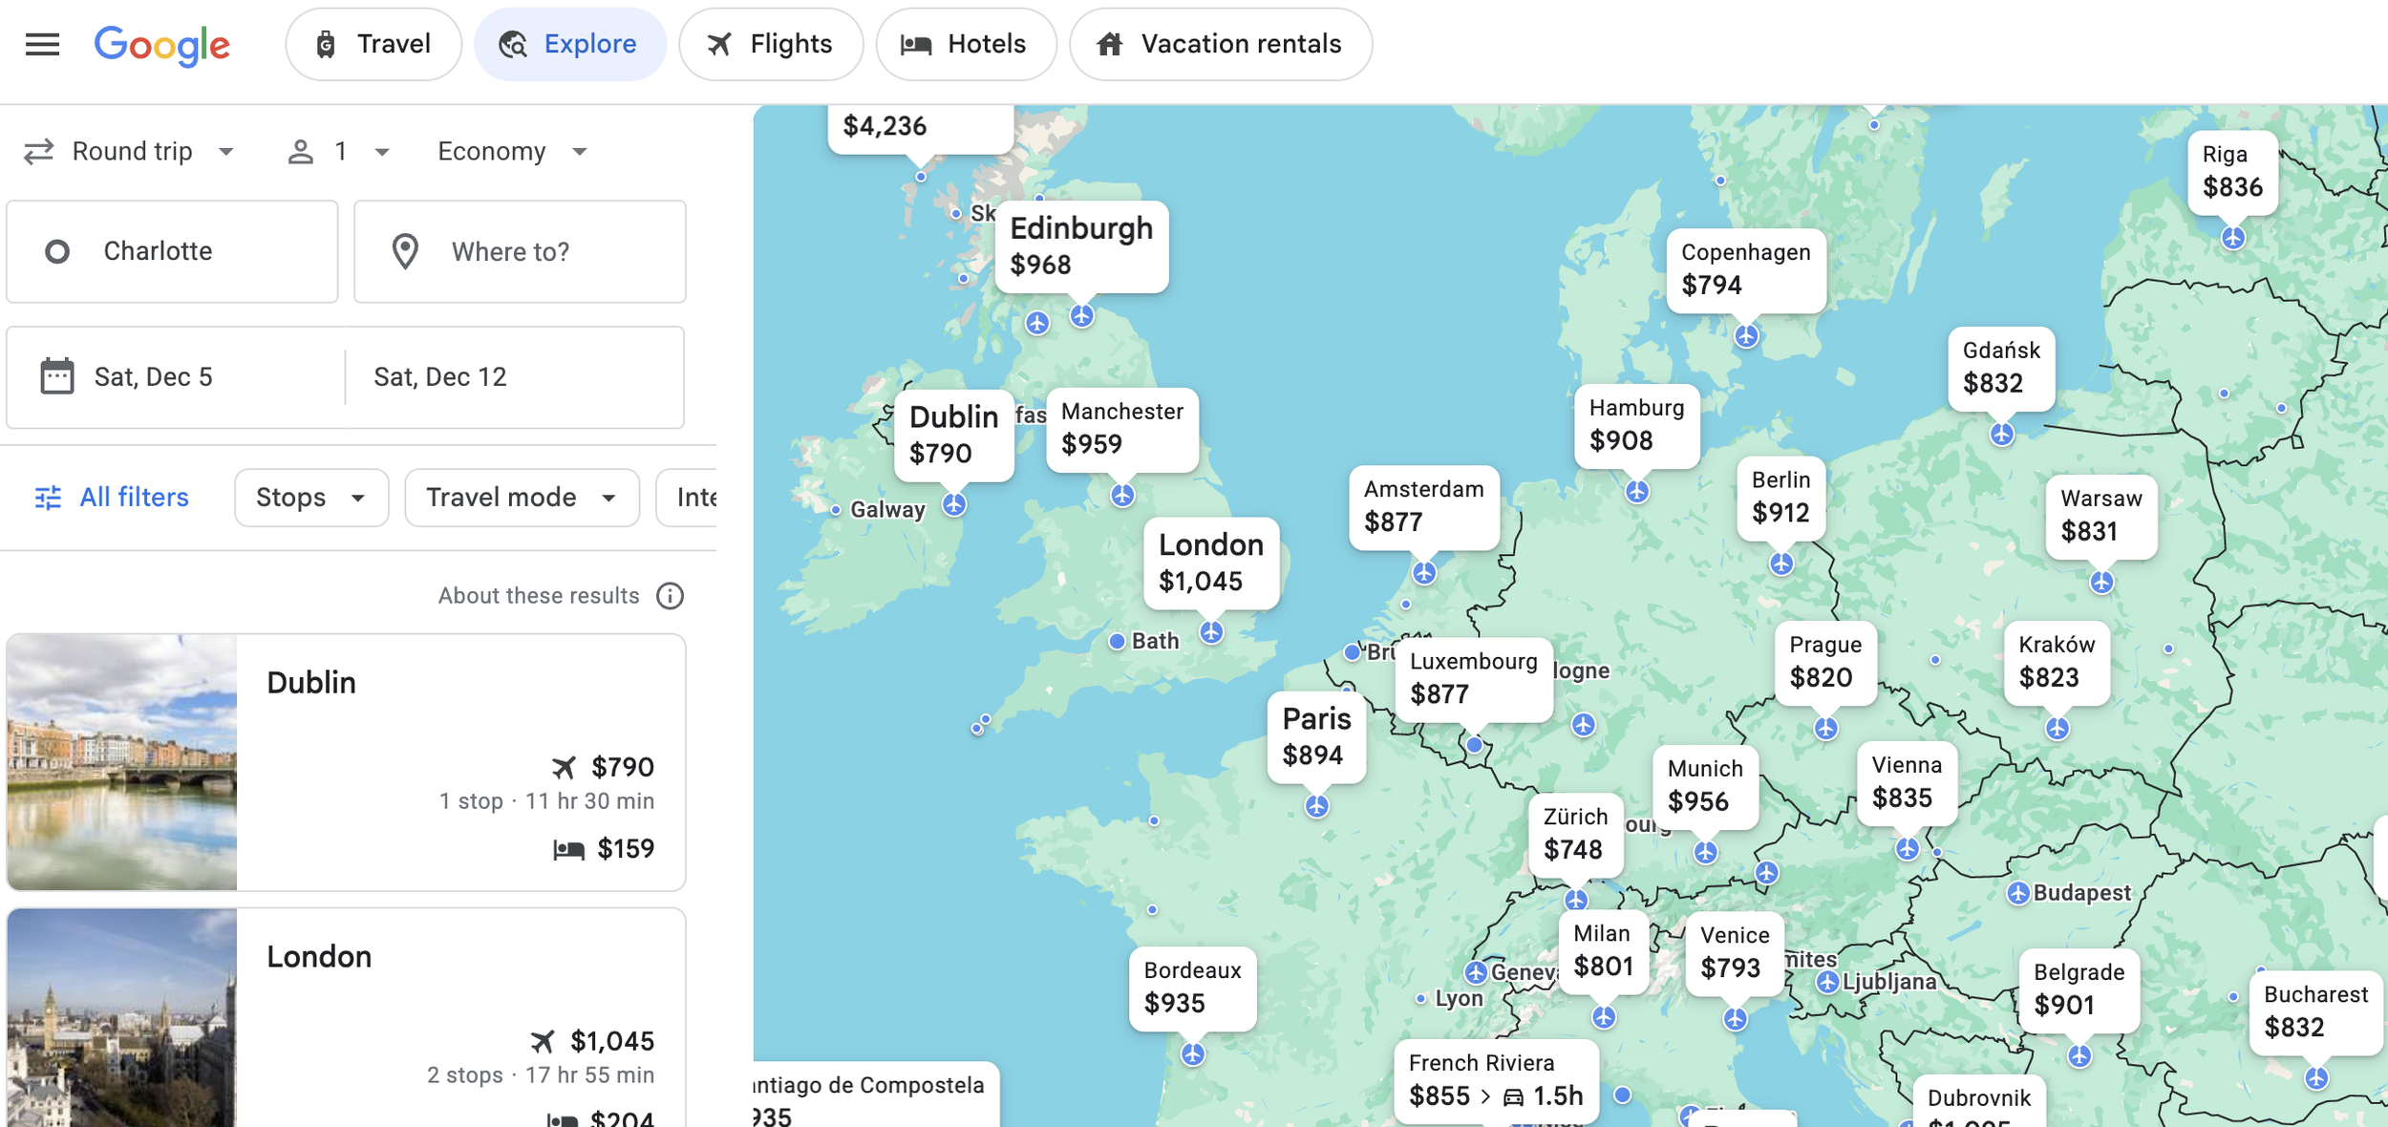Expand the Round trip dropdown
Image resolution: width=2388 pixels, height=1127 pixels.
130,151
